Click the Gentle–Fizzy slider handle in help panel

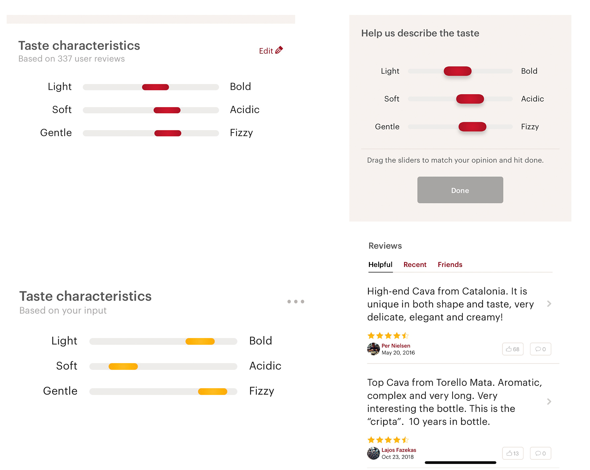pos(472,127)
